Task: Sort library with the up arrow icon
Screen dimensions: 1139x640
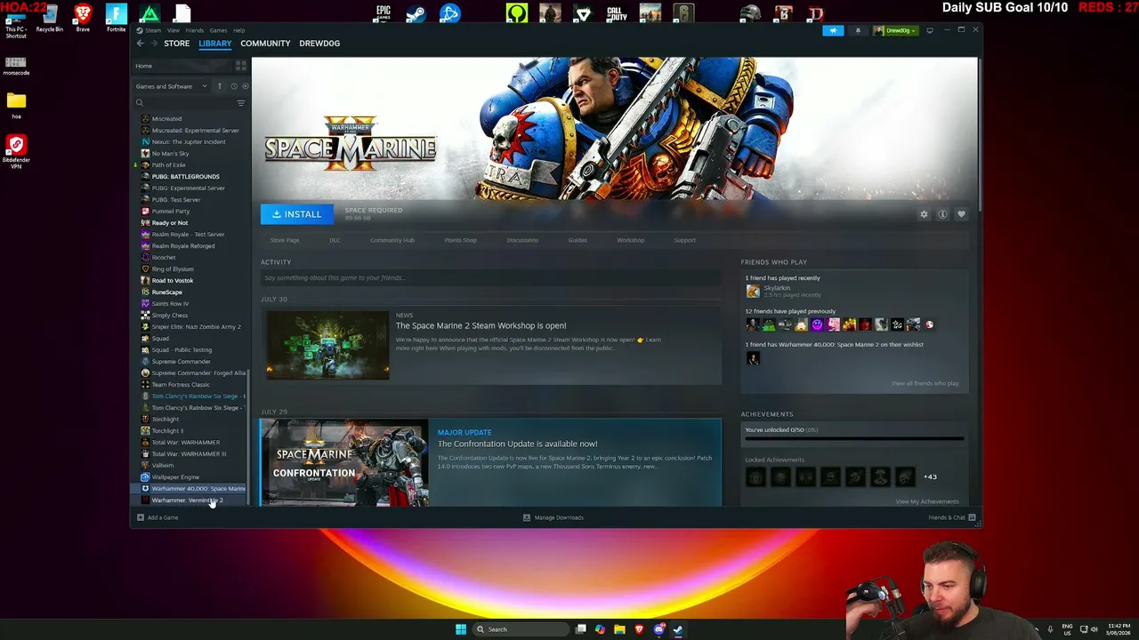Action: tap(219, 86)
